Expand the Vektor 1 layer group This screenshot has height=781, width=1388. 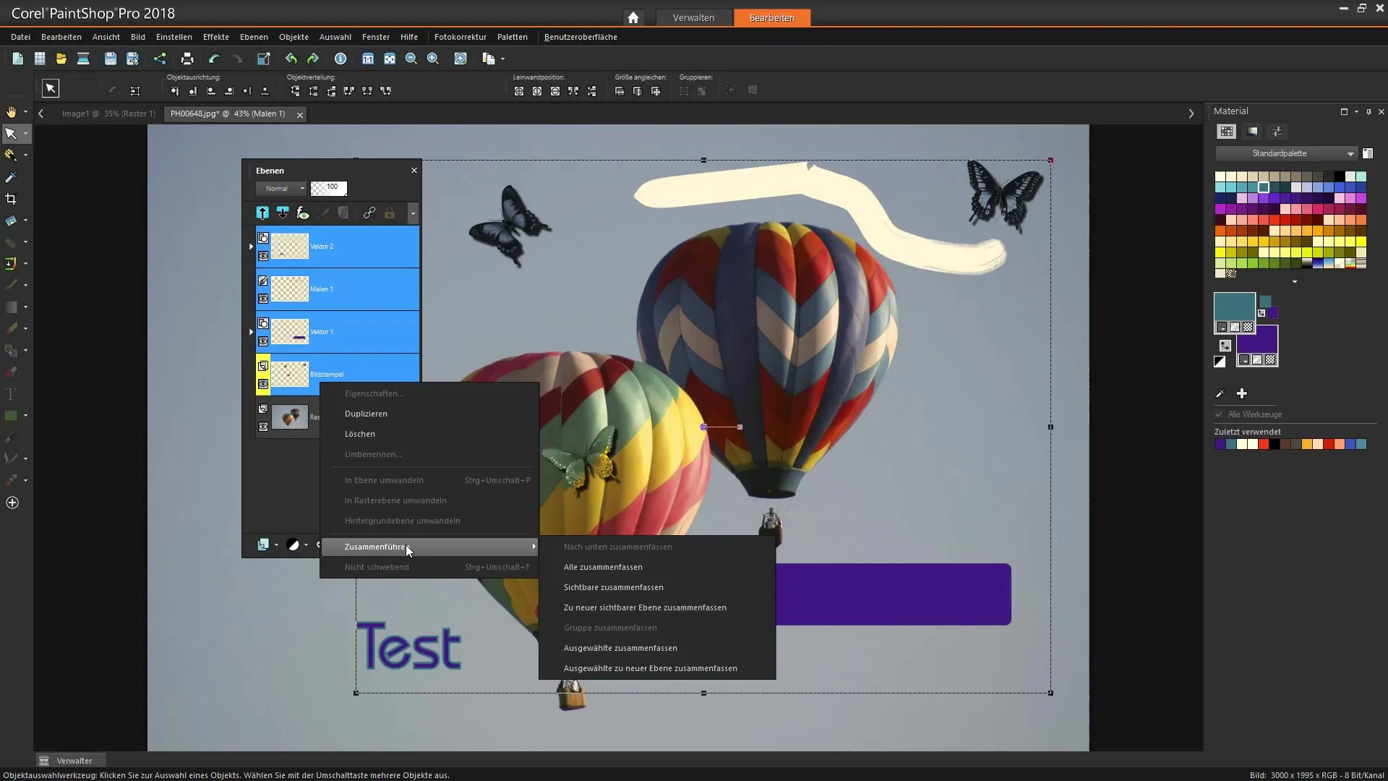tap(251, 332)
